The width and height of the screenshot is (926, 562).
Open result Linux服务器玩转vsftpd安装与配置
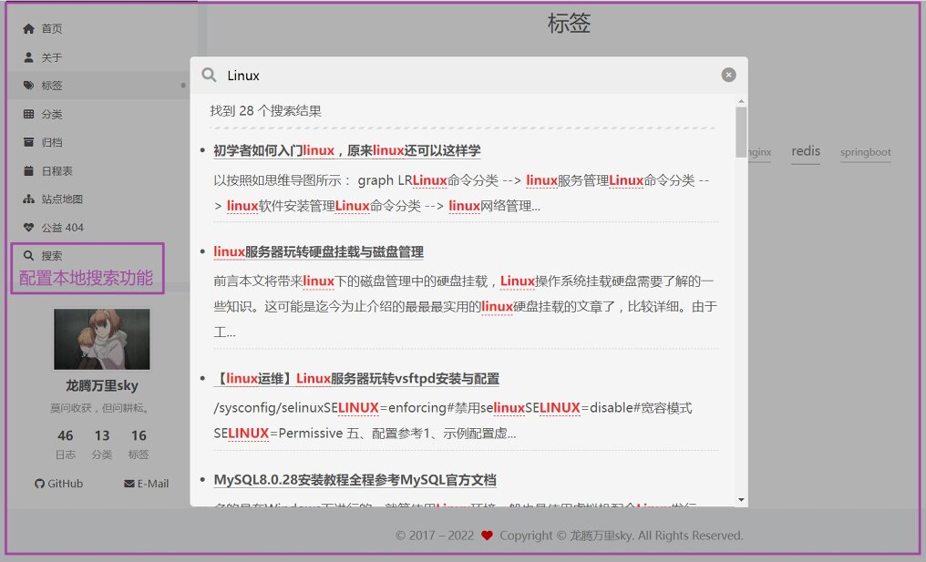click(356, 378)
